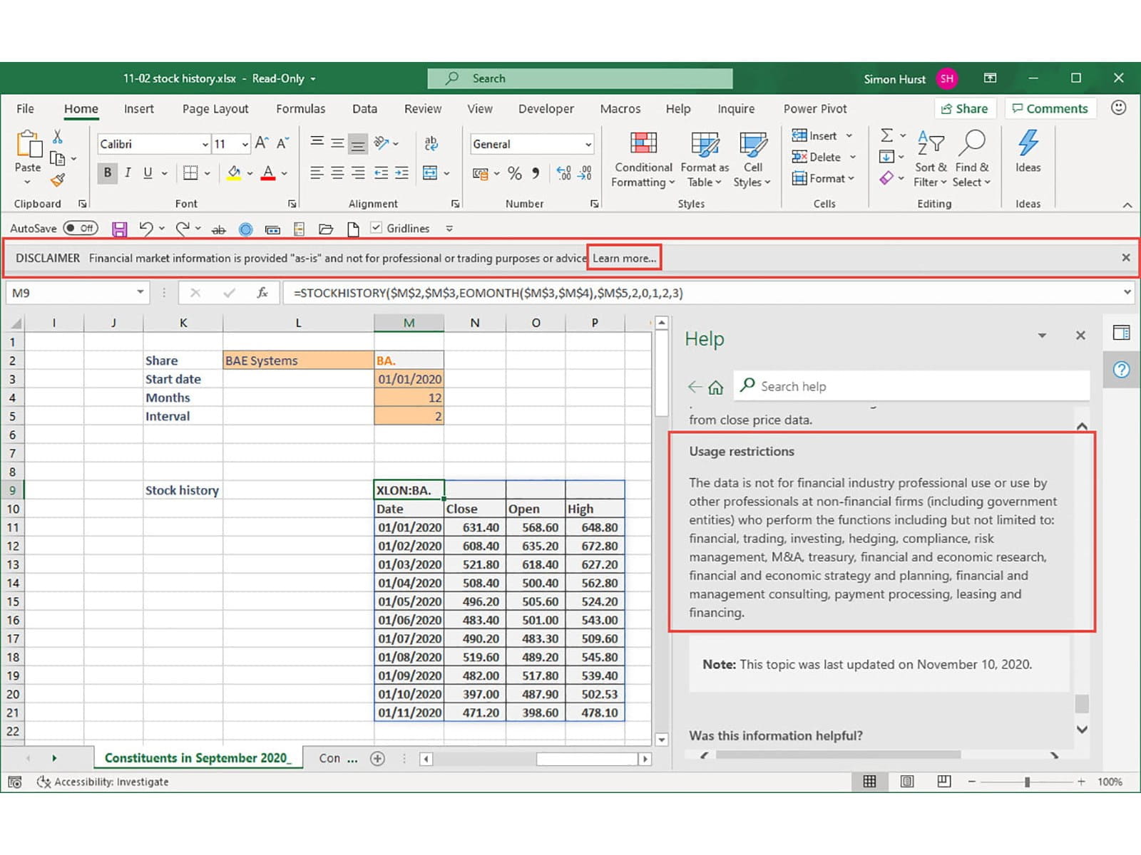Image resolution: width=1141 pixels, height=855 pixels.
Task: Go to Help pane home icon
Action: click(715, 387)
